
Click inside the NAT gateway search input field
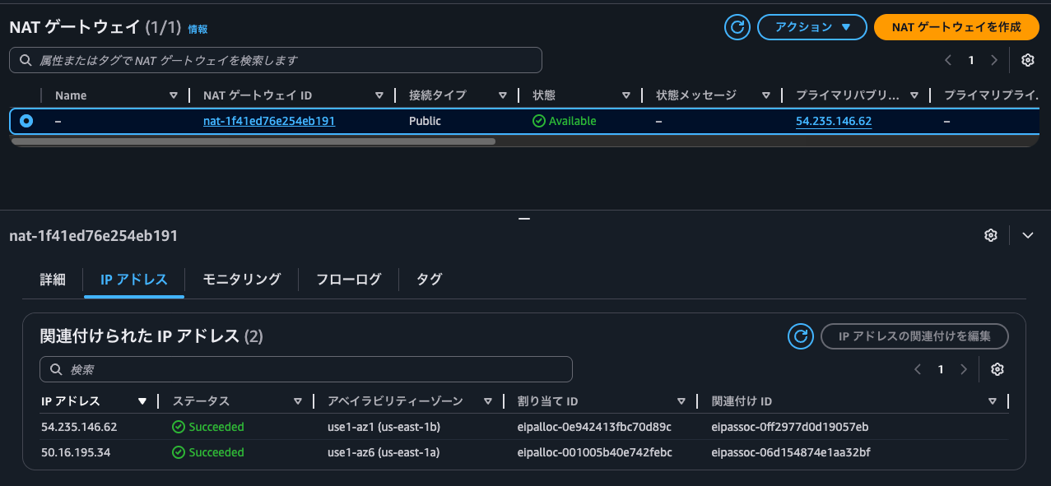click(247, 59)
